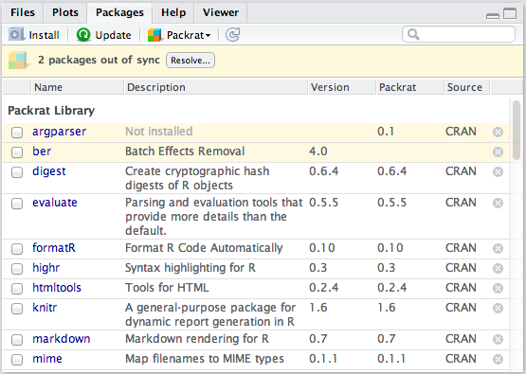526x374 pixels.
Task: Check the ber package checkbox
Action: [x=17, y=152]
